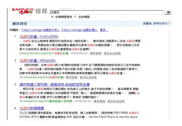Open result 源氏物語人物列表 - 維基百科
The image size is (182, 126).
55,84
